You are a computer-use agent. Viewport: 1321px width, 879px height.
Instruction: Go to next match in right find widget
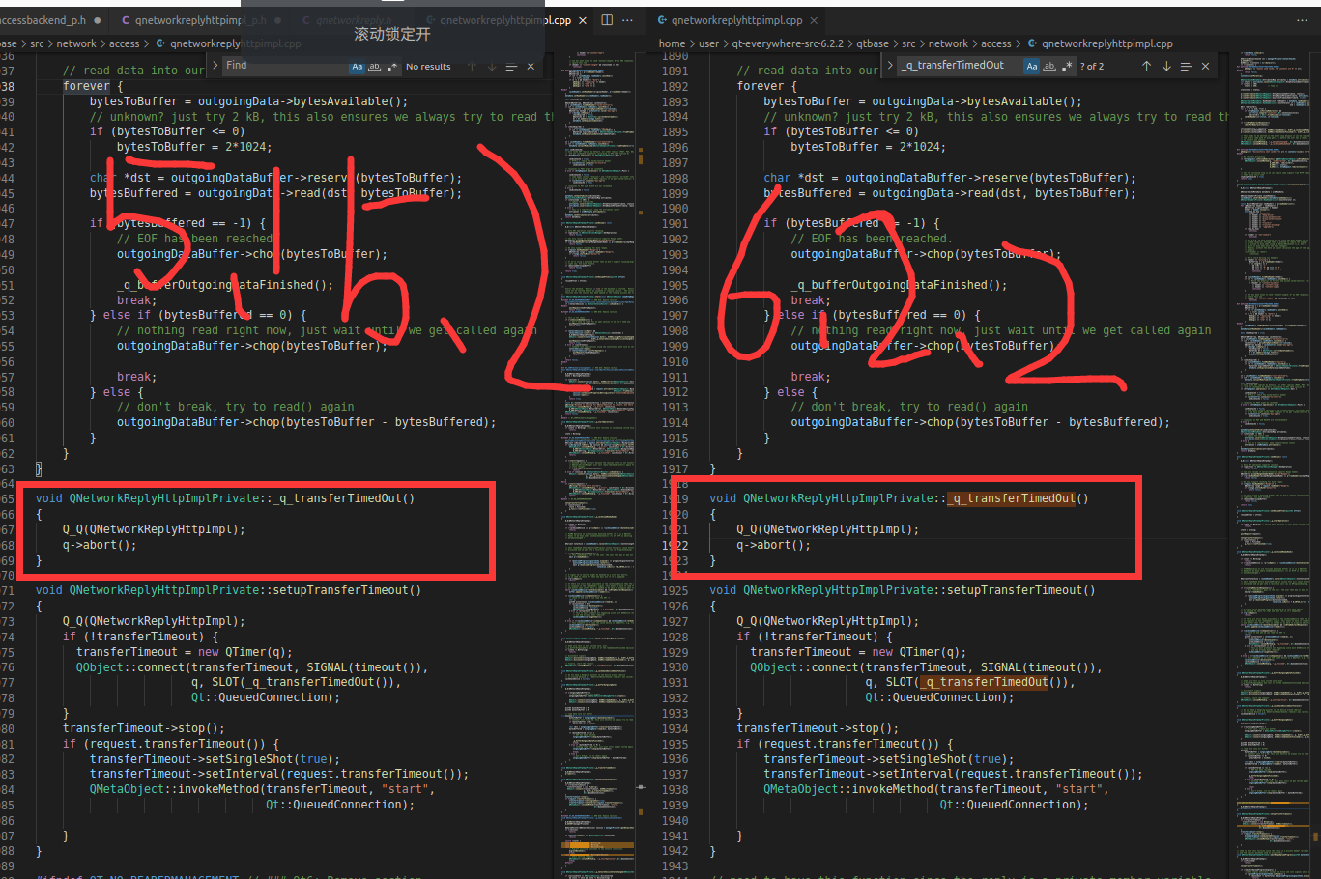1166,66
